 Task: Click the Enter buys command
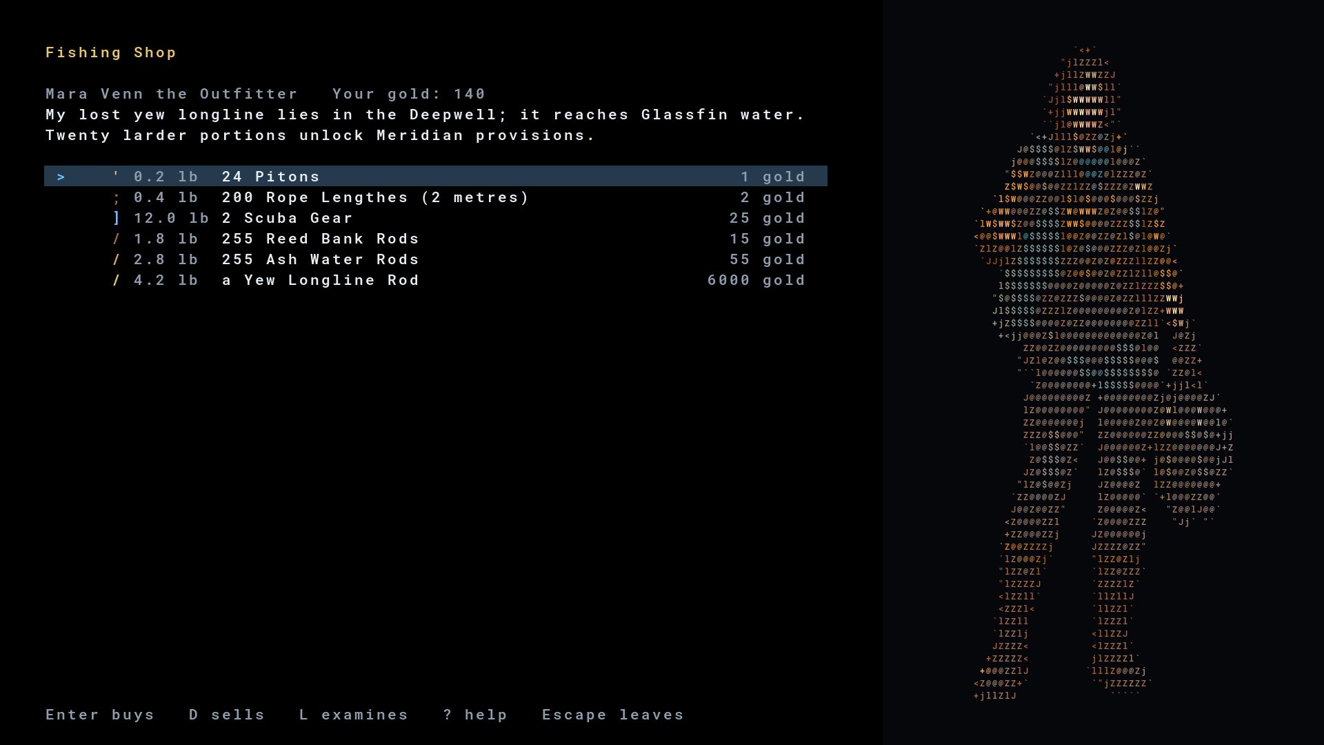[x=100, y=715]
